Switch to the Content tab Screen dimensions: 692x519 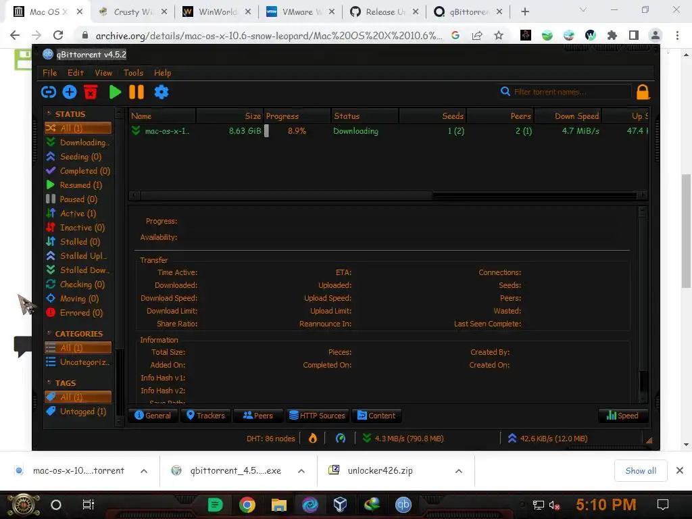click(x=376, y=416)
